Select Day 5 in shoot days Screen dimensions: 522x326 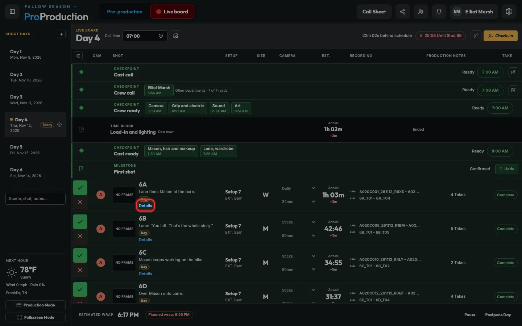click(x=36, y=150)
